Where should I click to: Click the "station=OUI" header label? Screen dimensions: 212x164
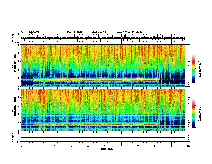(x=99, y=32)
